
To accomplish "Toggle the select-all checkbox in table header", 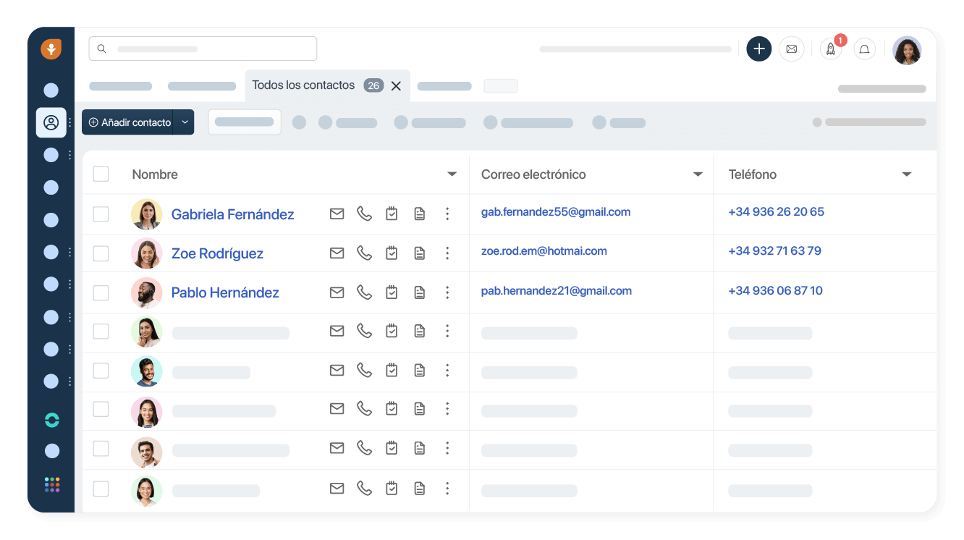I will (x=101, y=174).
